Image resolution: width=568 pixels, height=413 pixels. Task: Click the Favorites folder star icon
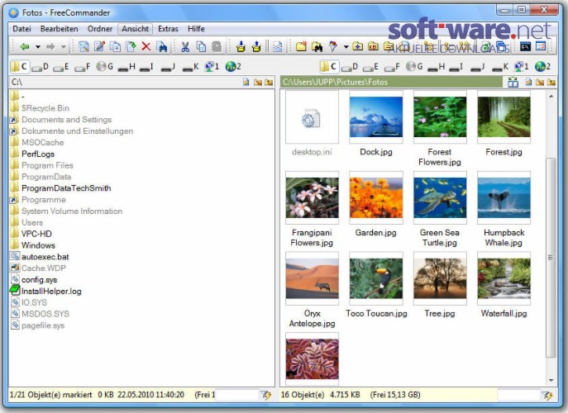[357, 46]
